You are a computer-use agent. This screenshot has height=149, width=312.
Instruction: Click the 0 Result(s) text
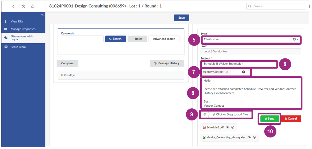tap(68, 75)
